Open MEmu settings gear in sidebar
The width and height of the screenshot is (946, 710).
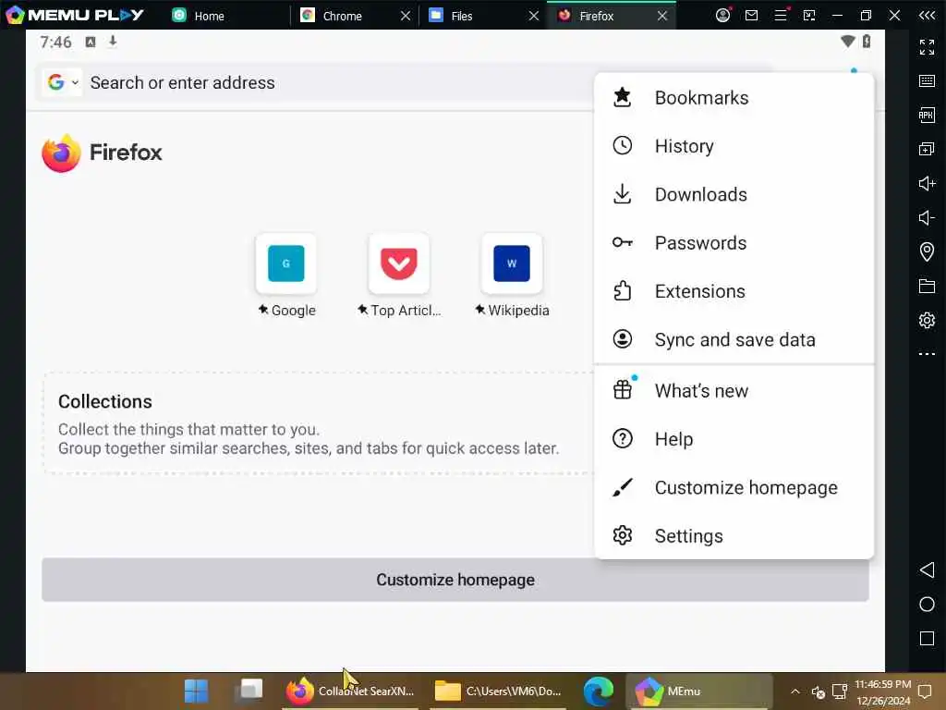[927, 320]
